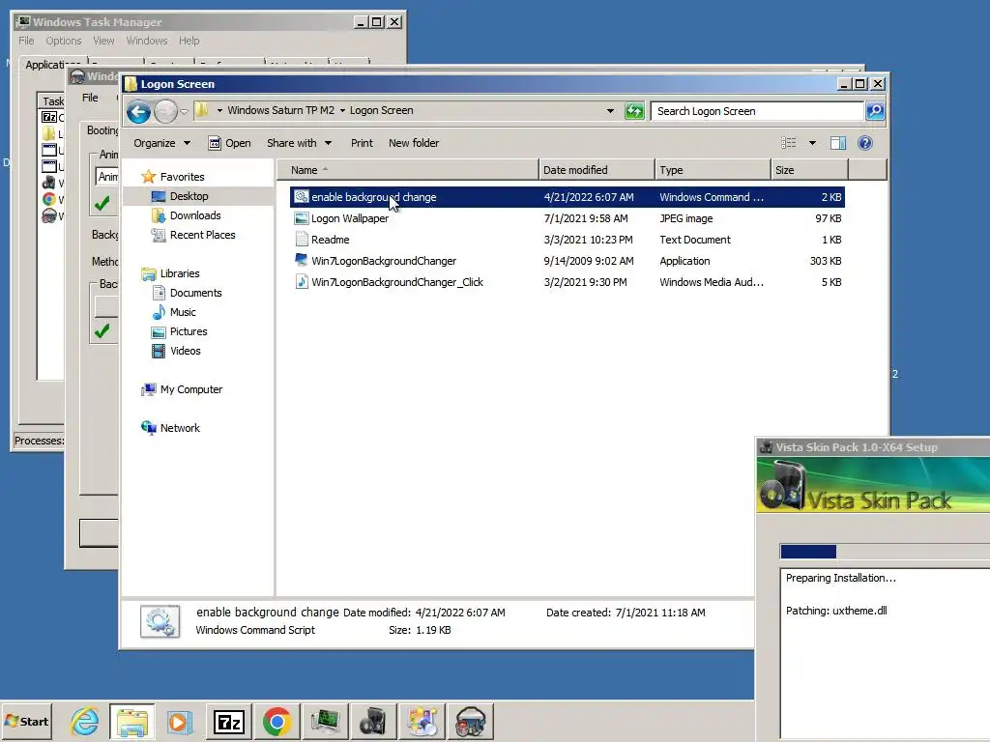The image size is (990, 742).
Task: Click the Control Panel taskbar icon
Action: [x=422, y=721]
